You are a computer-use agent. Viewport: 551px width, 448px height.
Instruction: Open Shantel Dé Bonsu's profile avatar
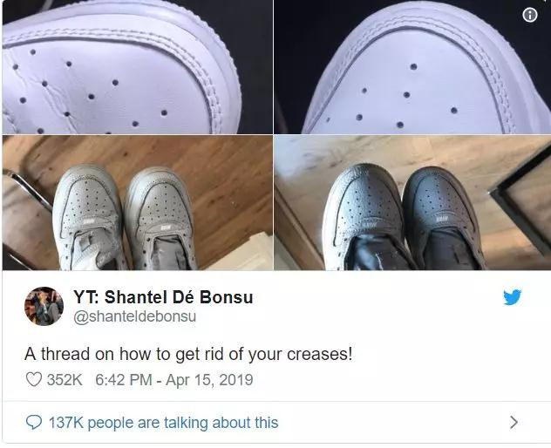pos(44,307)
